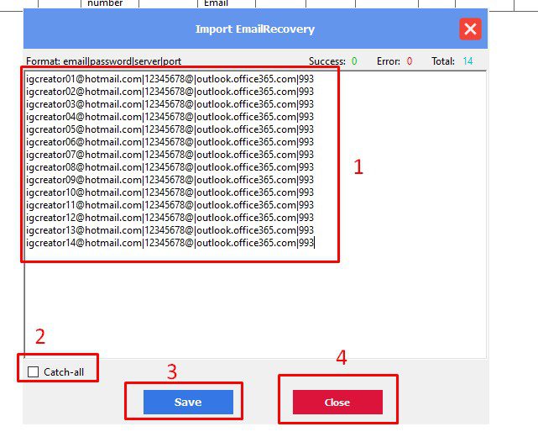This screenshot has height=437, width=538.
Task: Click the igcreator10@hotmail.com line
Action: pyautogui.click(x=170, y=192)
